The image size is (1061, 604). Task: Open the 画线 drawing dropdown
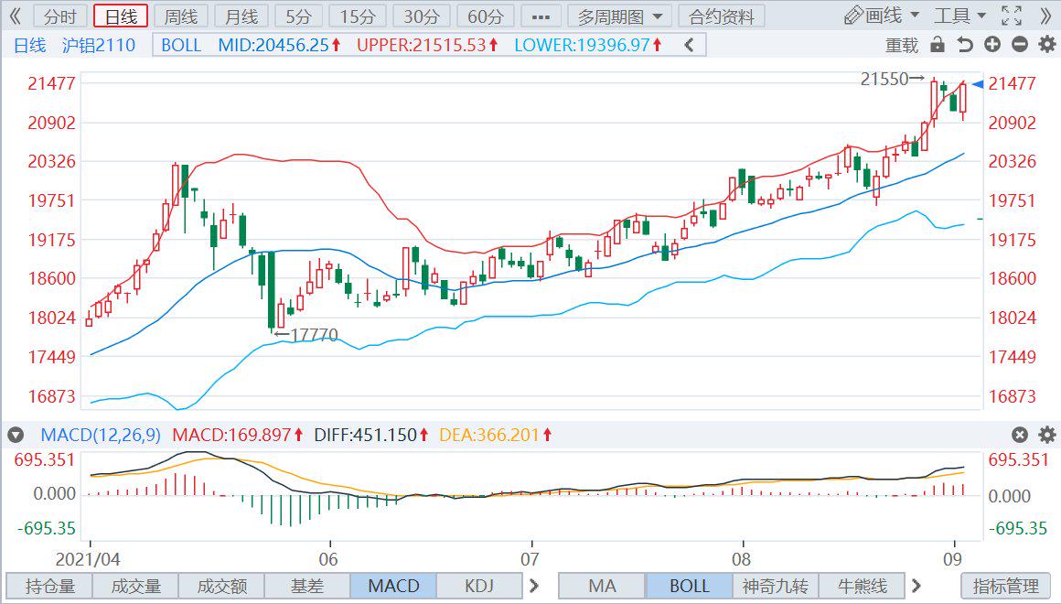pyautogui.click(x=882, y=16)
